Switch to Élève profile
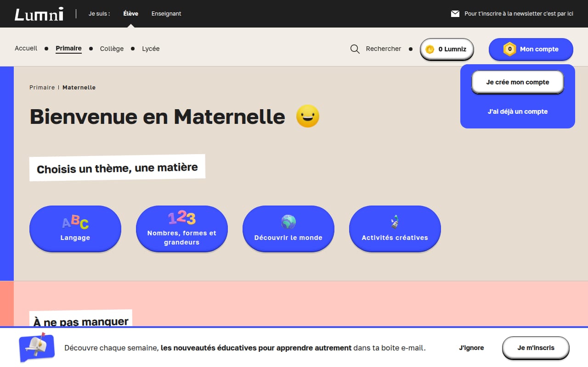Screen dimensions: 588x367 click(131, 14)
